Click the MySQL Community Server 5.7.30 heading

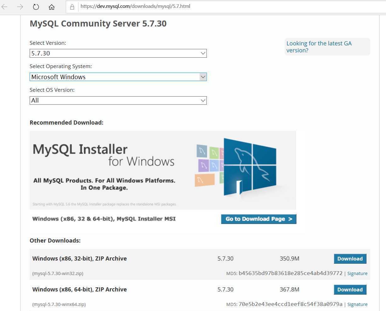pyautogui.click(x=98, y=24)
